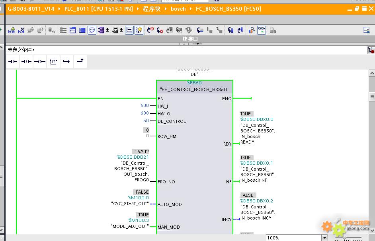Click the download checkmark arrow icon

188,30
